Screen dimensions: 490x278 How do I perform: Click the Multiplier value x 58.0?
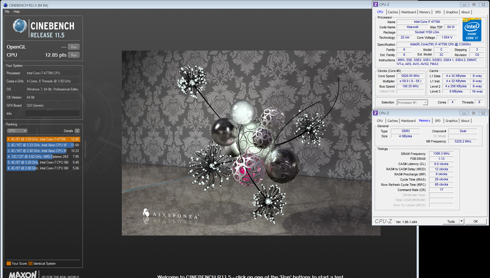coord(410,81)
